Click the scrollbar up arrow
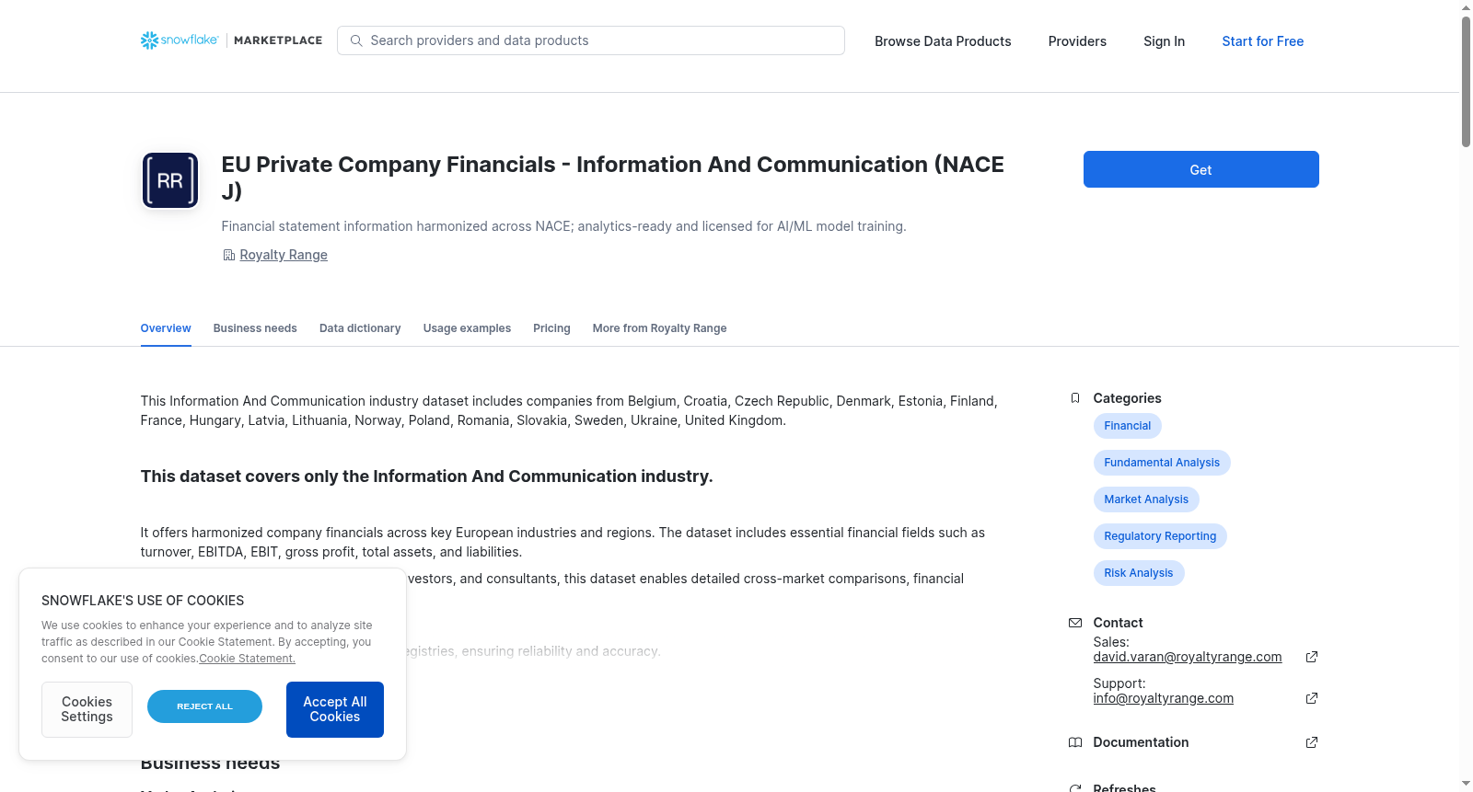The image size is (1473, 792). 1466,7
